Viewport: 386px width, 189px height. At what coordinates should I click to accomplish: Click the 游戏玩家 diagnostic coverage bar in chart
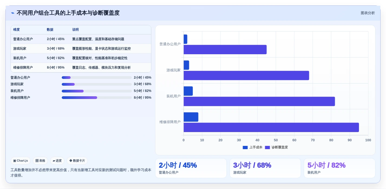[x=246, y=75]
